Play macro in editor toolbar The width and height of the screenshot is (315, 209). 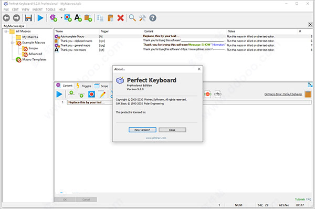pyautogui.click(x=59, y=94)
